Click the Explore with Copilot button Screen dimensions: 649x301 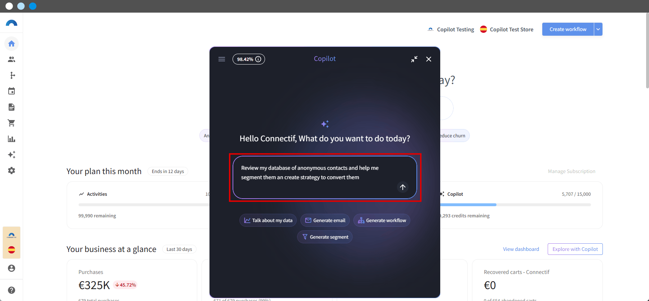pyautogui.click(x=575, y=249)
